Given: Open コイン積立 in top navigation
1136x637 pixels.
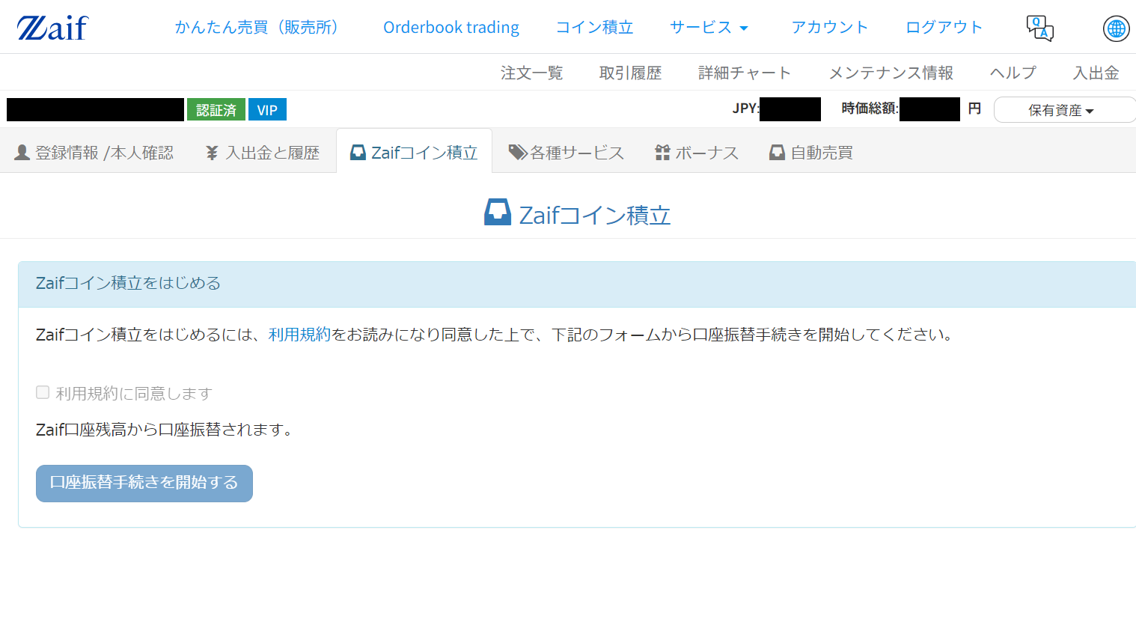Looking at the screenshot, I should (594, 28).
